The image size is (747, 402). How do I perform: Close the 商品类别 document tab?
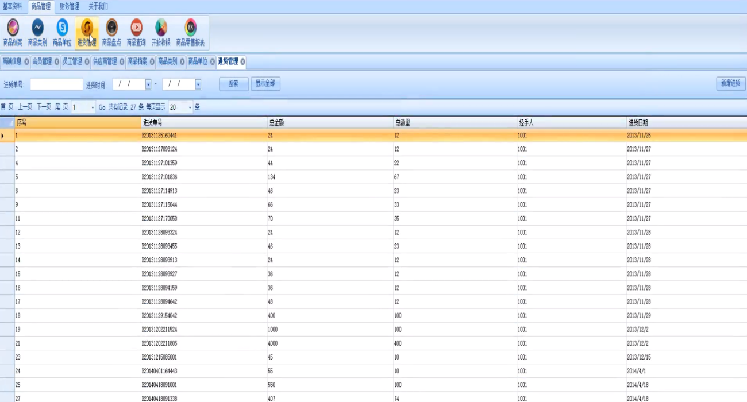182,61
